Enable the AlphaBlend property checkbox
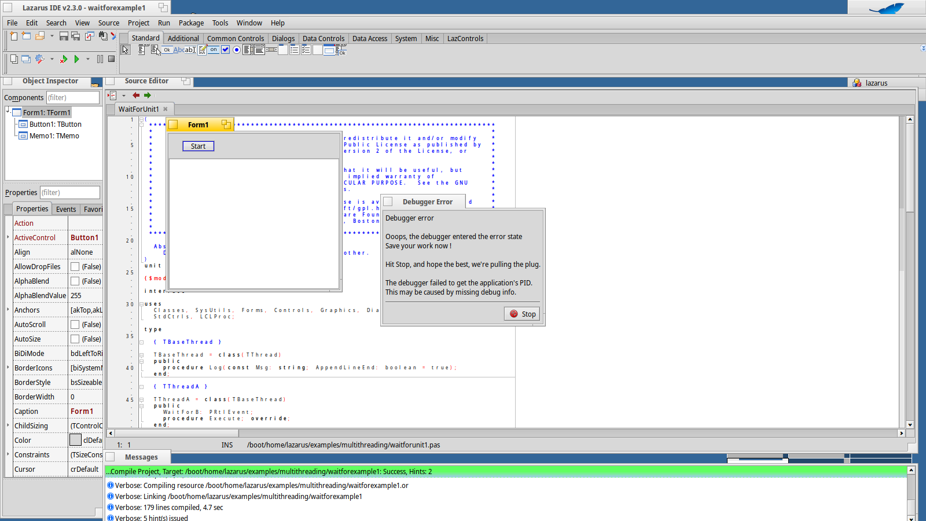Image resolution: width=926 pixels, height=521 pixels. [x=75, y=281]
